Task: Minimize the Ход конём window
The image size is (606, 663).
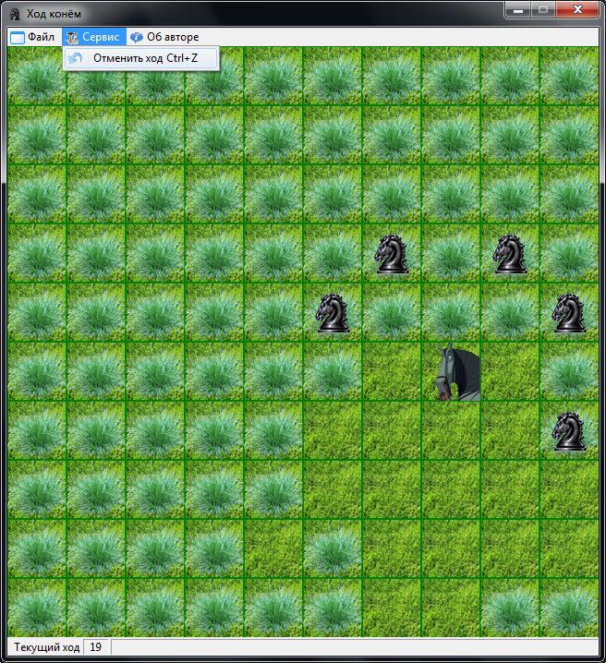Action: tap(518, 10)
